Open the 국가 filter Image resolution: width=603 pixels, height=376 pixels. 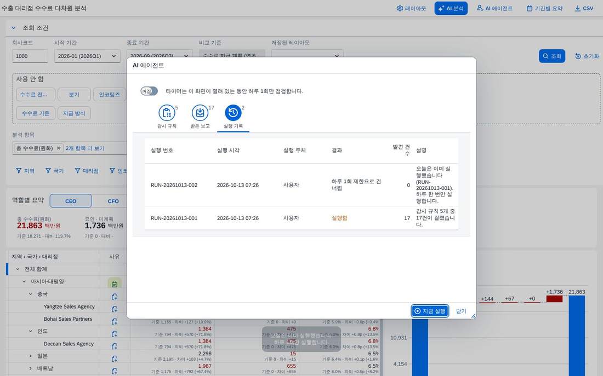(55, 171)
